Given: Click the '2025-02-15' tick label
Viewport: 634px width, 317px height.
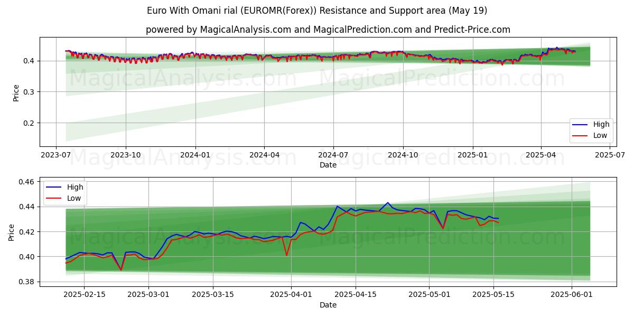Looking at the screenshot, I should [84, 295].
